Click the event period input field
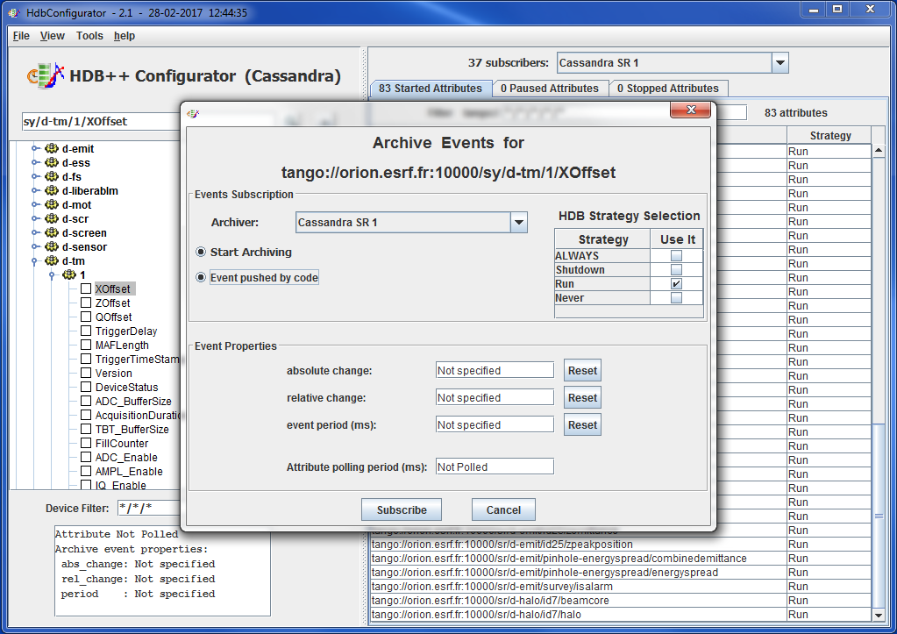The width and height of the screenshot is (897, 634). pos(495,425)
